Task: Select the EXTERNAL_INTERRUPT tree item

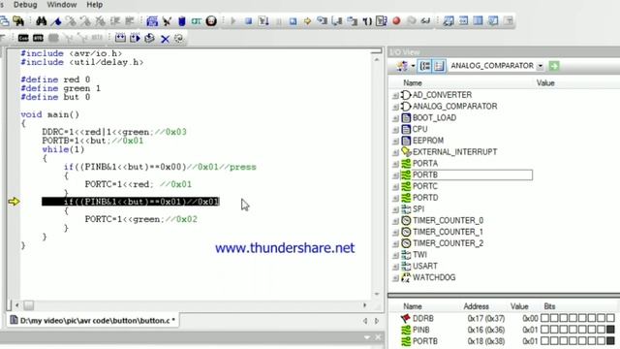Action: point(454,152)
